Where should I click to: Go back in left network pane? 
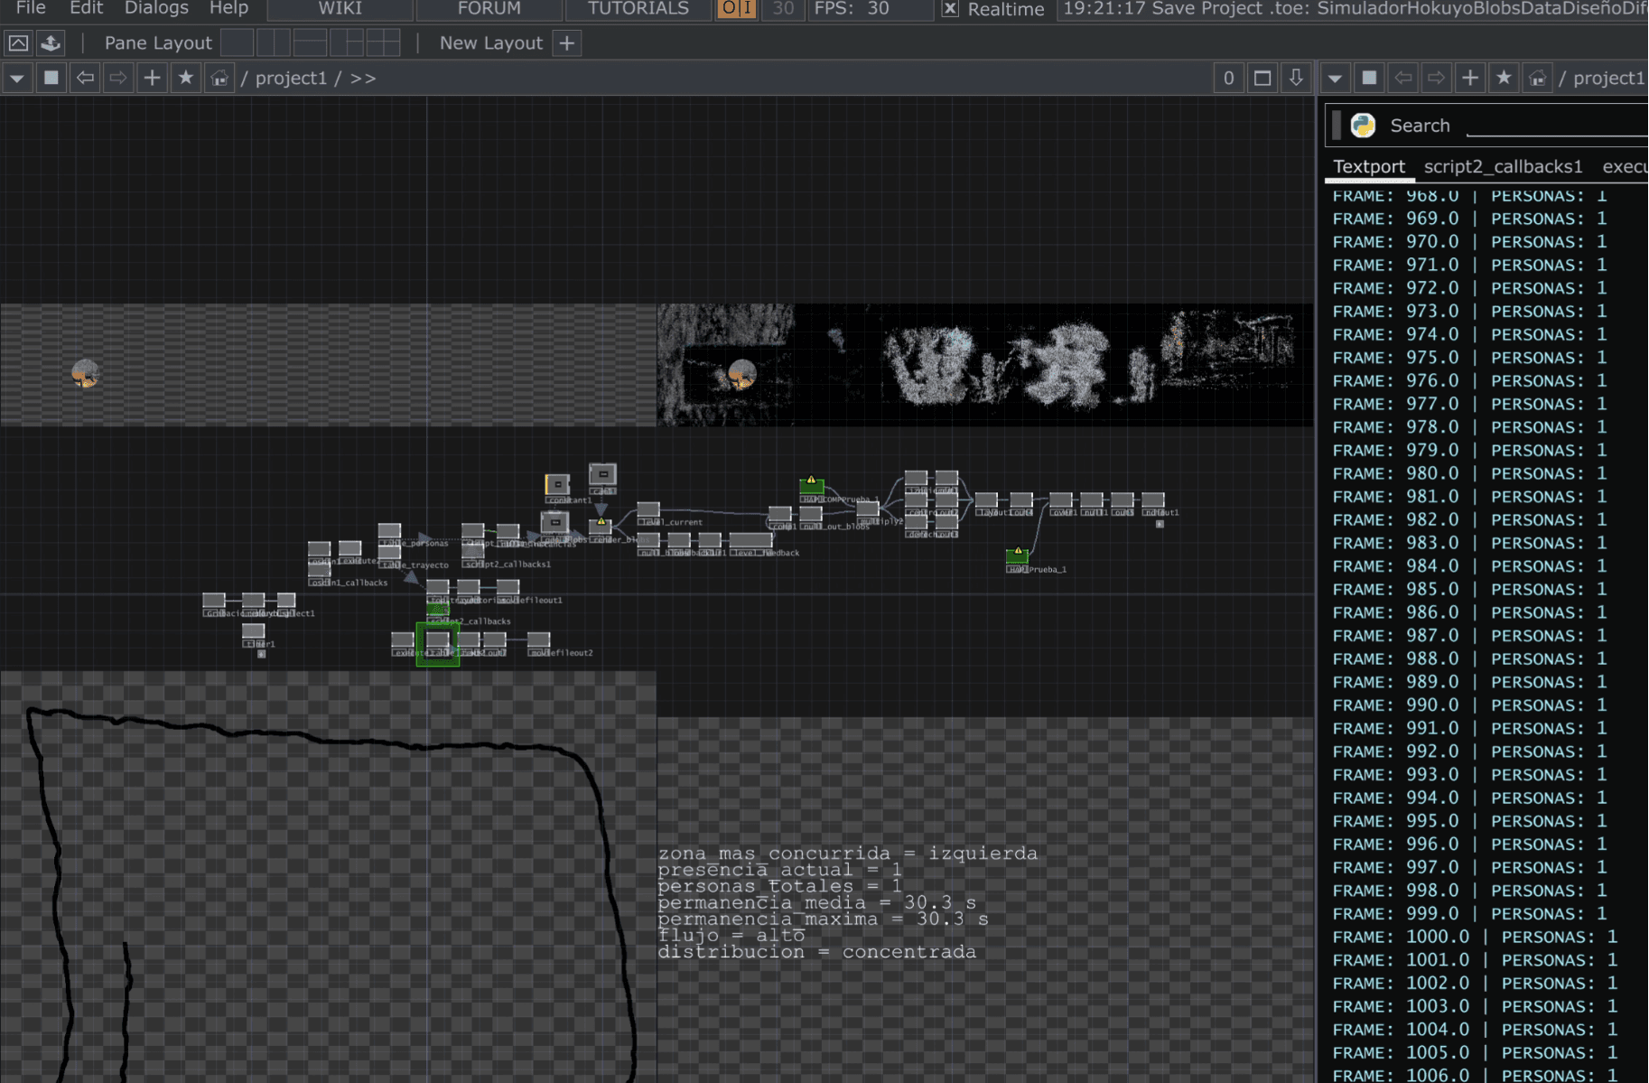(x=85, y=78)
